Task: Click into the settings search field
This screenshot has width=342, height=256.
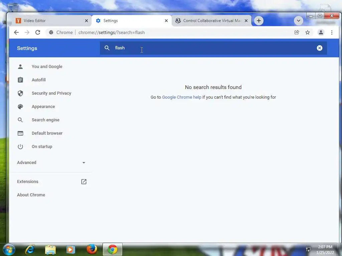Action: (x=213, y=48)
